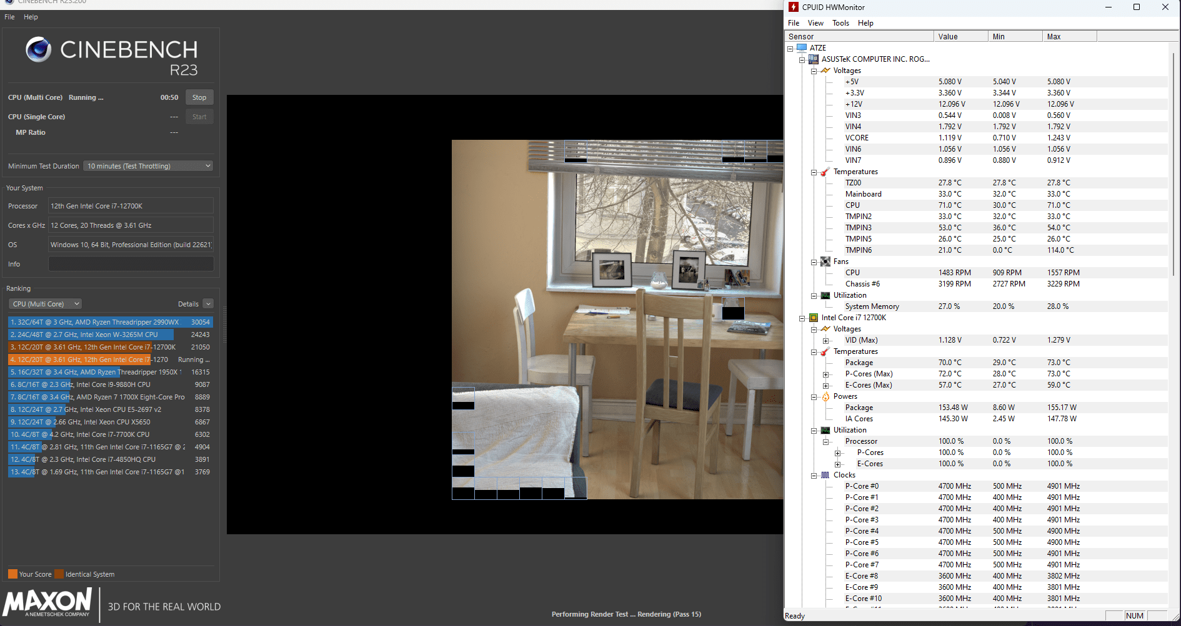Expand the P-Cores utilization row
The width and height of the screenshot is (1181, 626).
(838, 452)
